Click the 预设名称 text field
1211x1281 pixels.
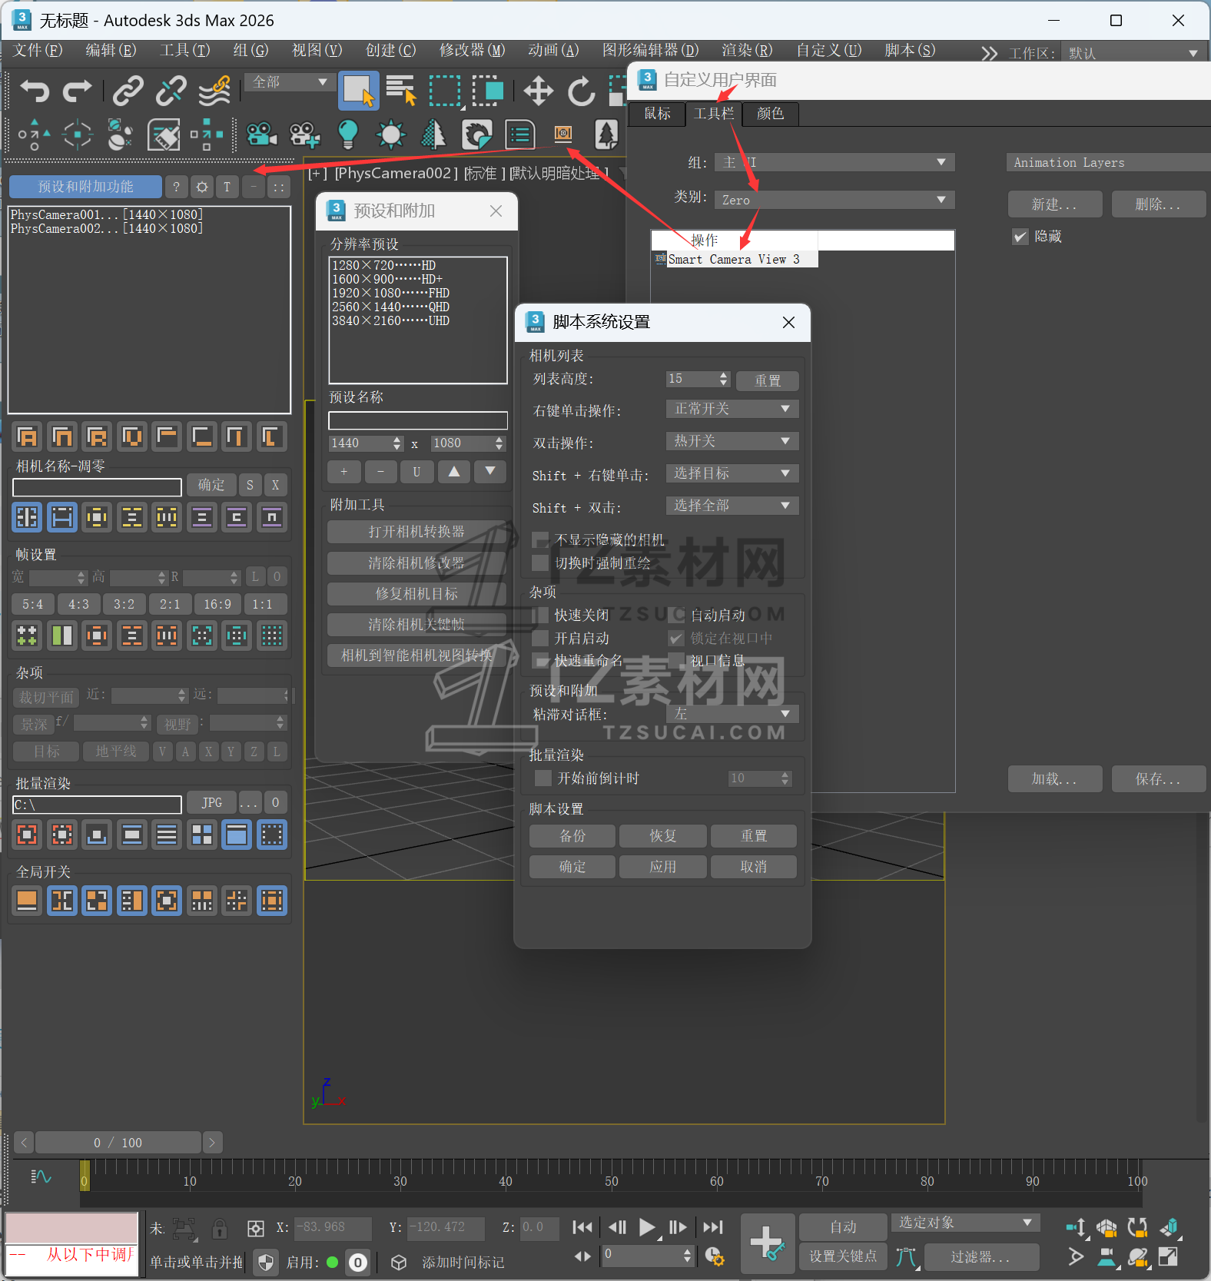coord(417,420)
